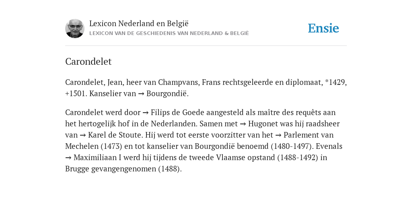Click the birth year *1429 text
This screenshot has width=412, height=206.
click(335, 82)
